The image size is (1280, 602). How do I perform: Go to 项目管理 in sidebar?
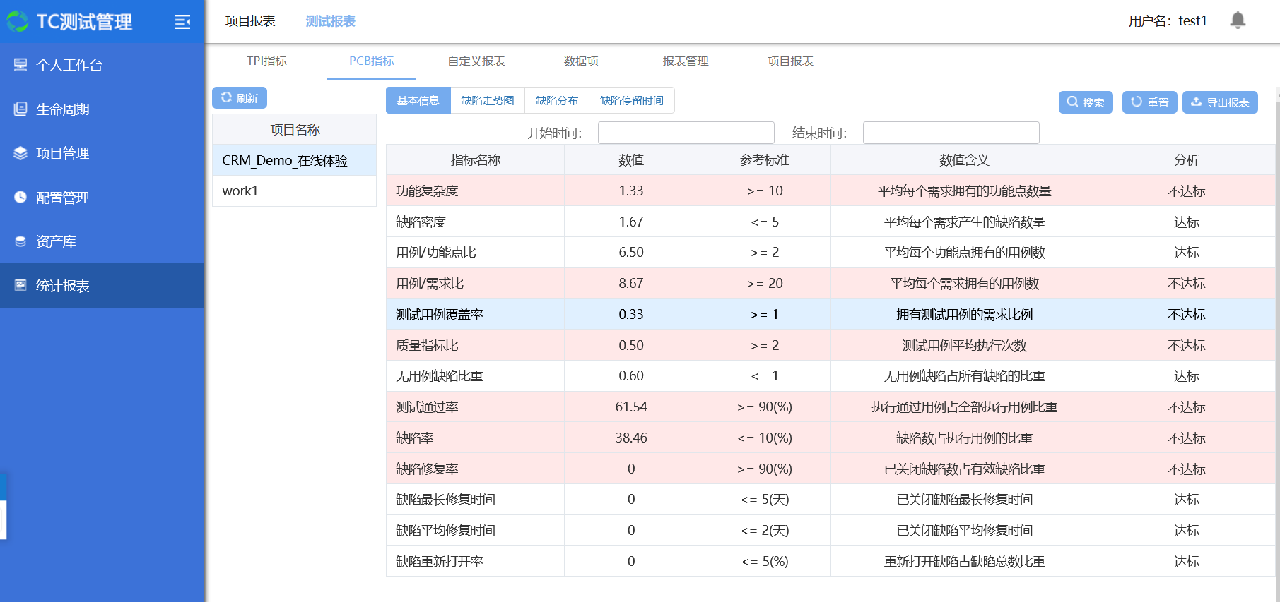[x=62, y=153]
